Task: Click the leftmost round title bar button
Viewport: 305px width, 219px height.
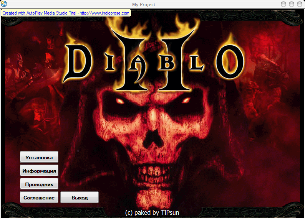Action: pos(284,4)
